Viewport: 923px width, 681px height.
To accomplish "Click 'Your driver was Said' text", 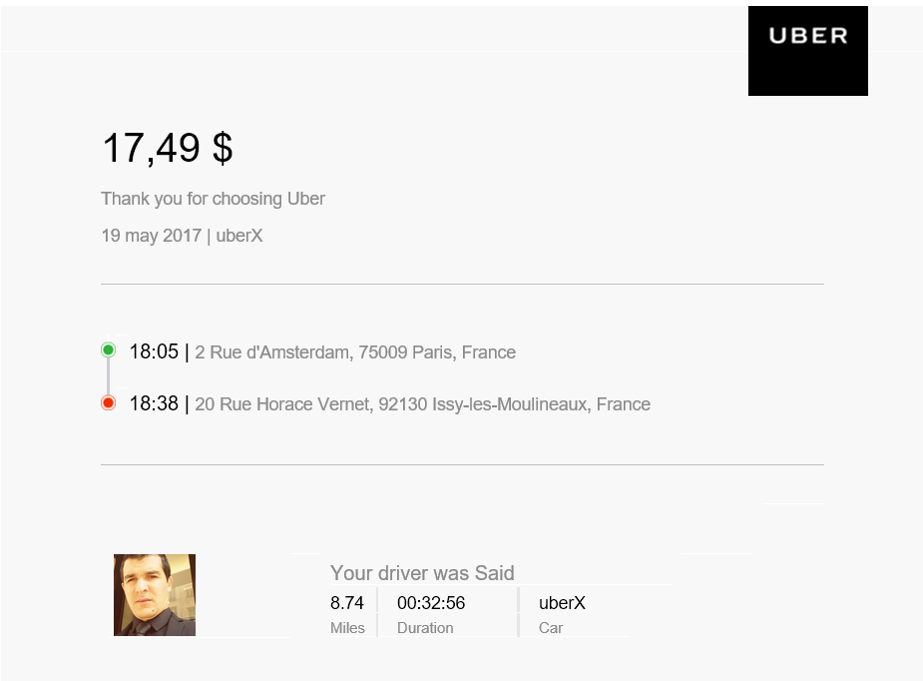I will [422, 572].
